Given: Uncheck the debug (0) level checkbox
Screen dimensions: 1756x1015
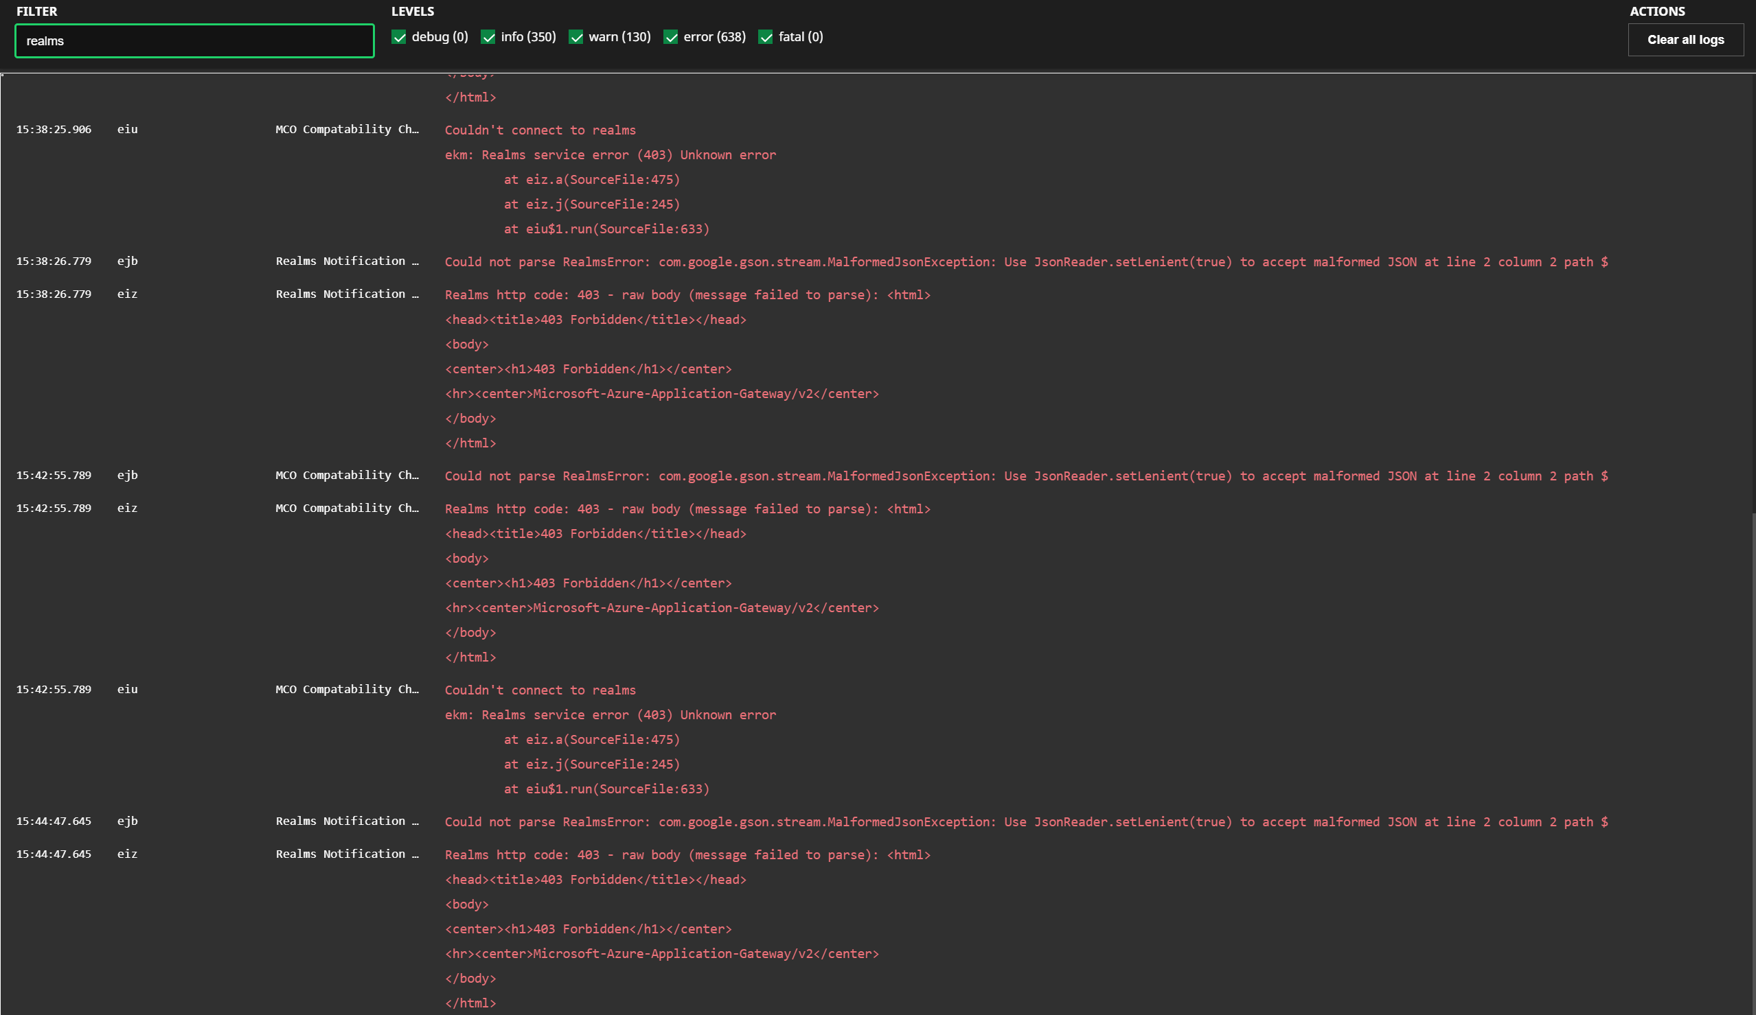Looking at the screenshot, I should point(399,38).
